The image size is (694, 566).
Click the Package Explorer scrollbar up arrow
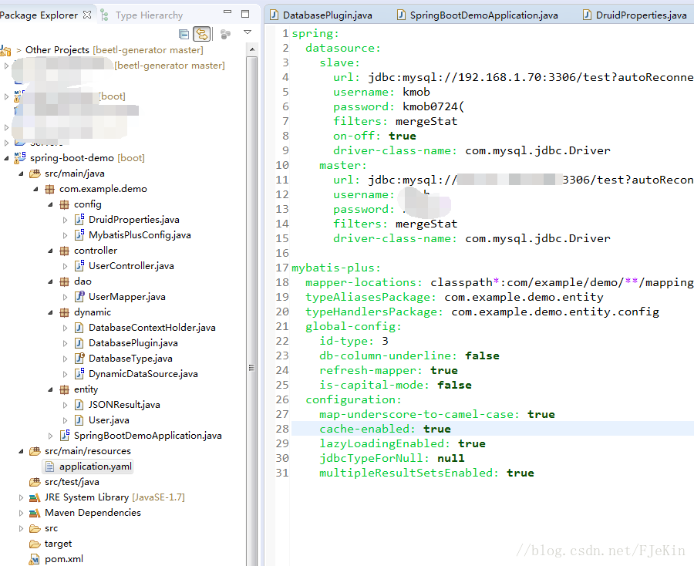pos(252,49)
